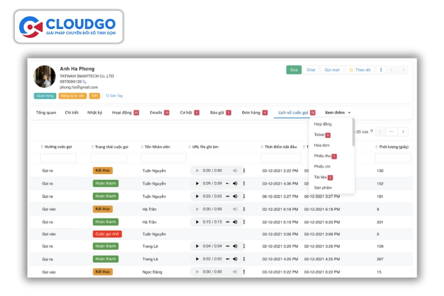Choose Tài liệu in the Xem thêm menu

click(x=321, y=177)
